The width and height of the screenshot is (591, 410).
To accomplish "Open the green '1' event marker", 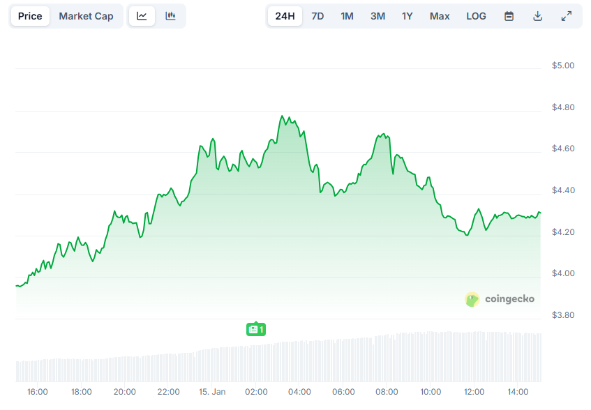I will [x=256, y=329].
